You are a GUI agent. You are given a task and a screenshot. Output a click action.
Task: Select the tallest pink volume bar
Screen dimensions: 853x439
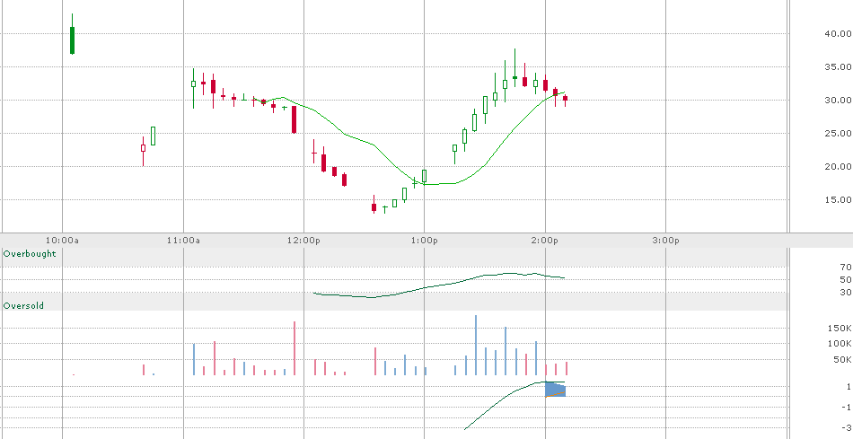(295, 348)
